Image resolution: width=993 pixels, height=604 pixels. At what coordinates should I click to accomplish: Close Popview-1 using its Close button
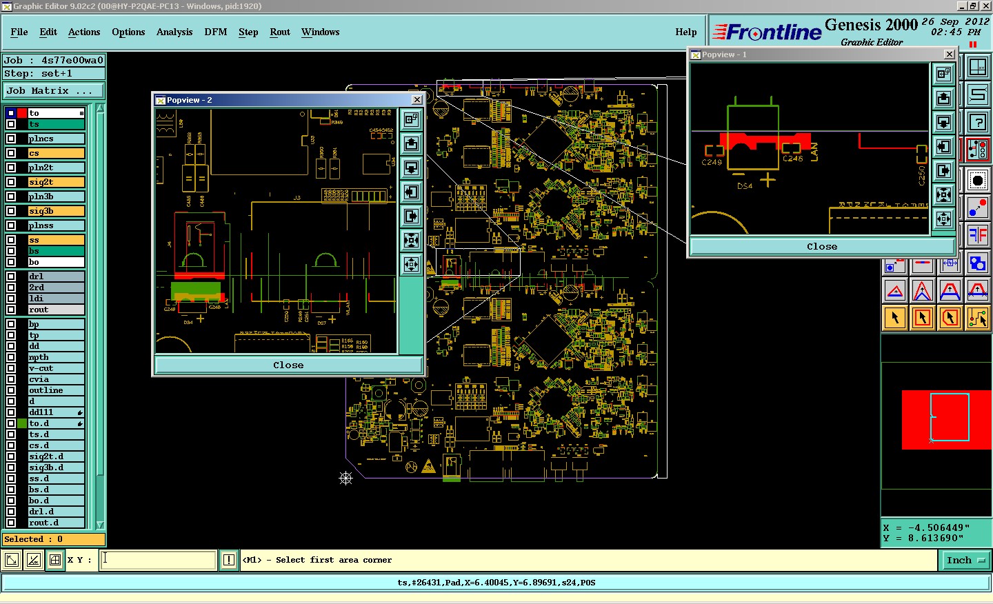coord(822,246)
